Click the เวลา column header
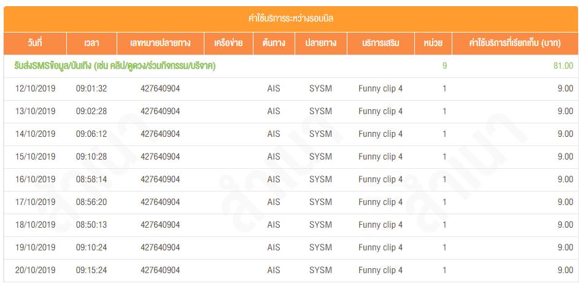This screenshot has width=580, height=286. [x=91, y=44]
